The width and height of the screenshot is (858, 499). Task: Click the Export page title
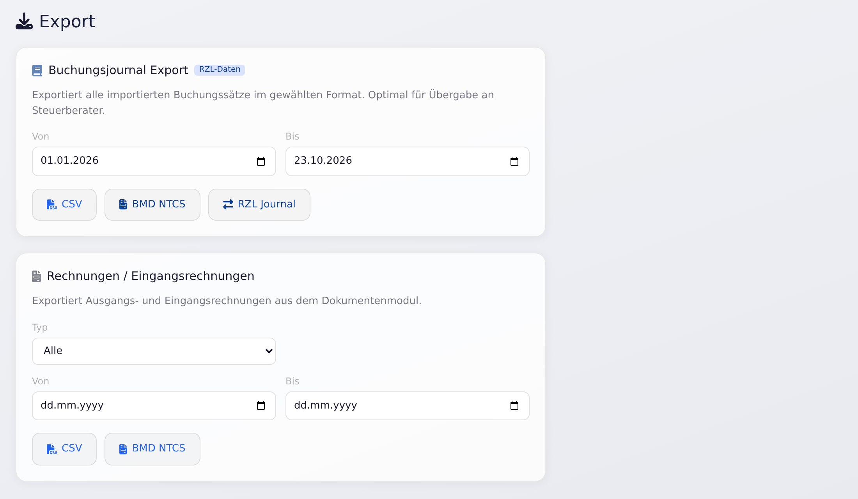click(67, 21)
